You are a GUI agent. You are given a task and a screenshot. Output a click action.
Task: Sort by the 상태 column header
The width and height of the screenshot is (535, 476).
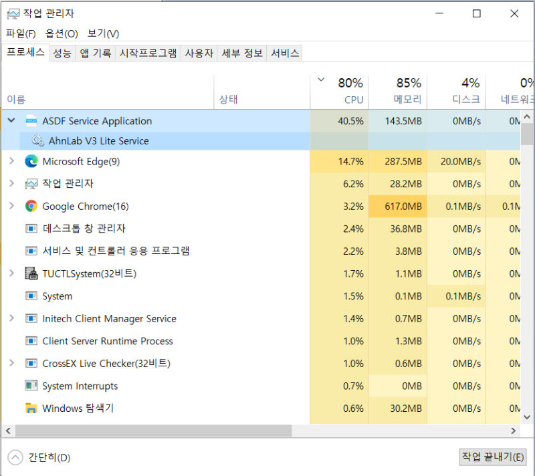(x=262, y=92)
